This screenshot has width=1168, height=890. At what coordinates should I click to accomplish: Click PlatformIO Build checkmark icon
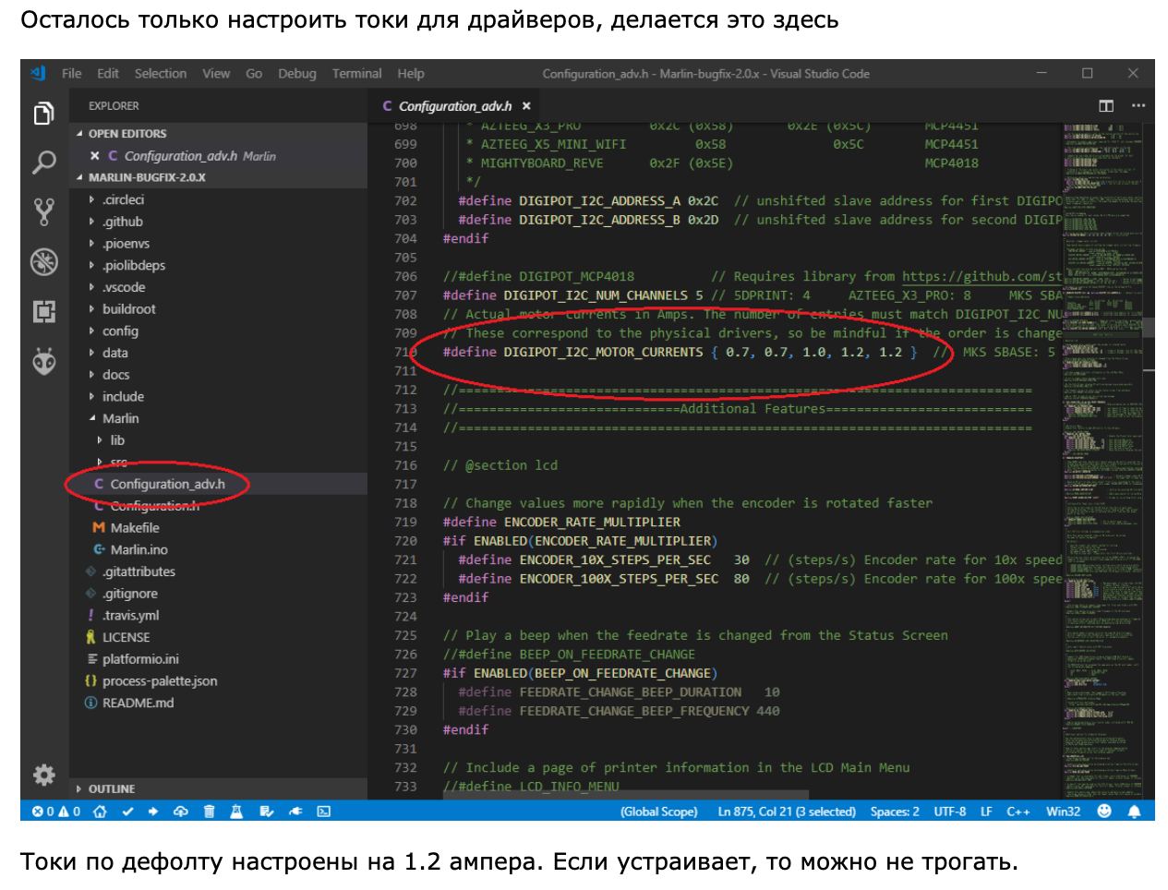(x=127, y=812)
